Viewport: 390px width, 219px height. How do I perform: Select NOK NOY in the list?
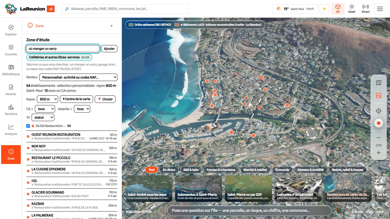[72, 148]
